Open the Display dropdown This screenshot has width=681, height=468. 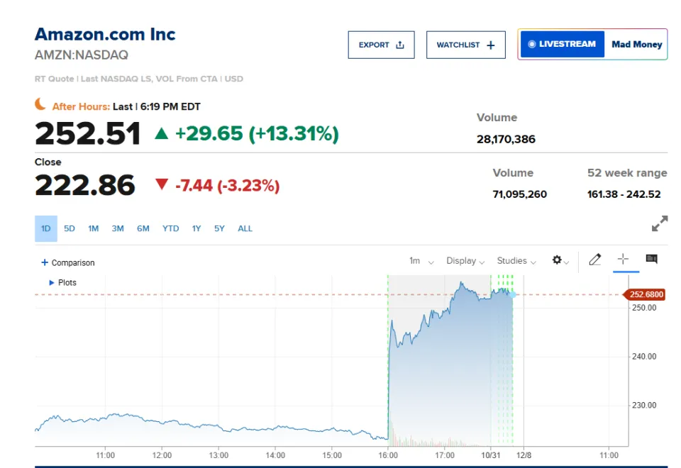[x=465, y=261]
